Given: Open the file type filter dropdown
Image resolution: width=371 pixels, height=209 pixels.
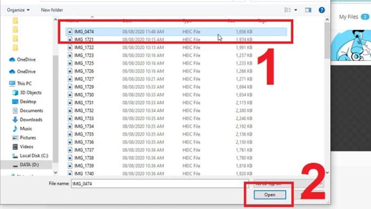Looking at the screenshot, I should point(288,184).
